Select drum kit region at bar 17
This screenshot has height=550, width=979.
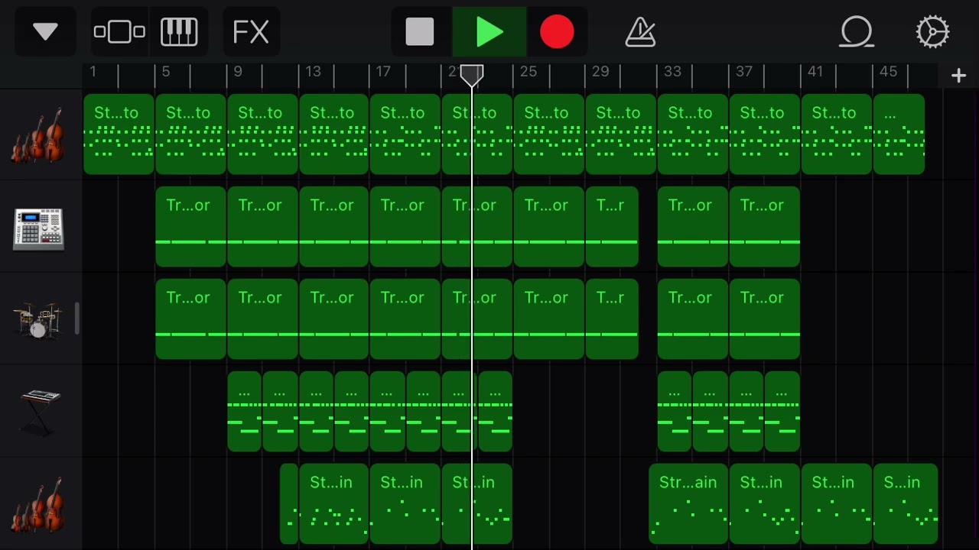405,319
